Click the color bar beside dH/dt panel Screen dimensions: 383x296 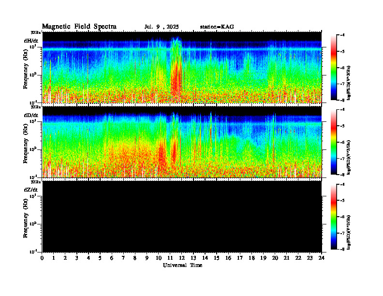(x=334, y=68)
